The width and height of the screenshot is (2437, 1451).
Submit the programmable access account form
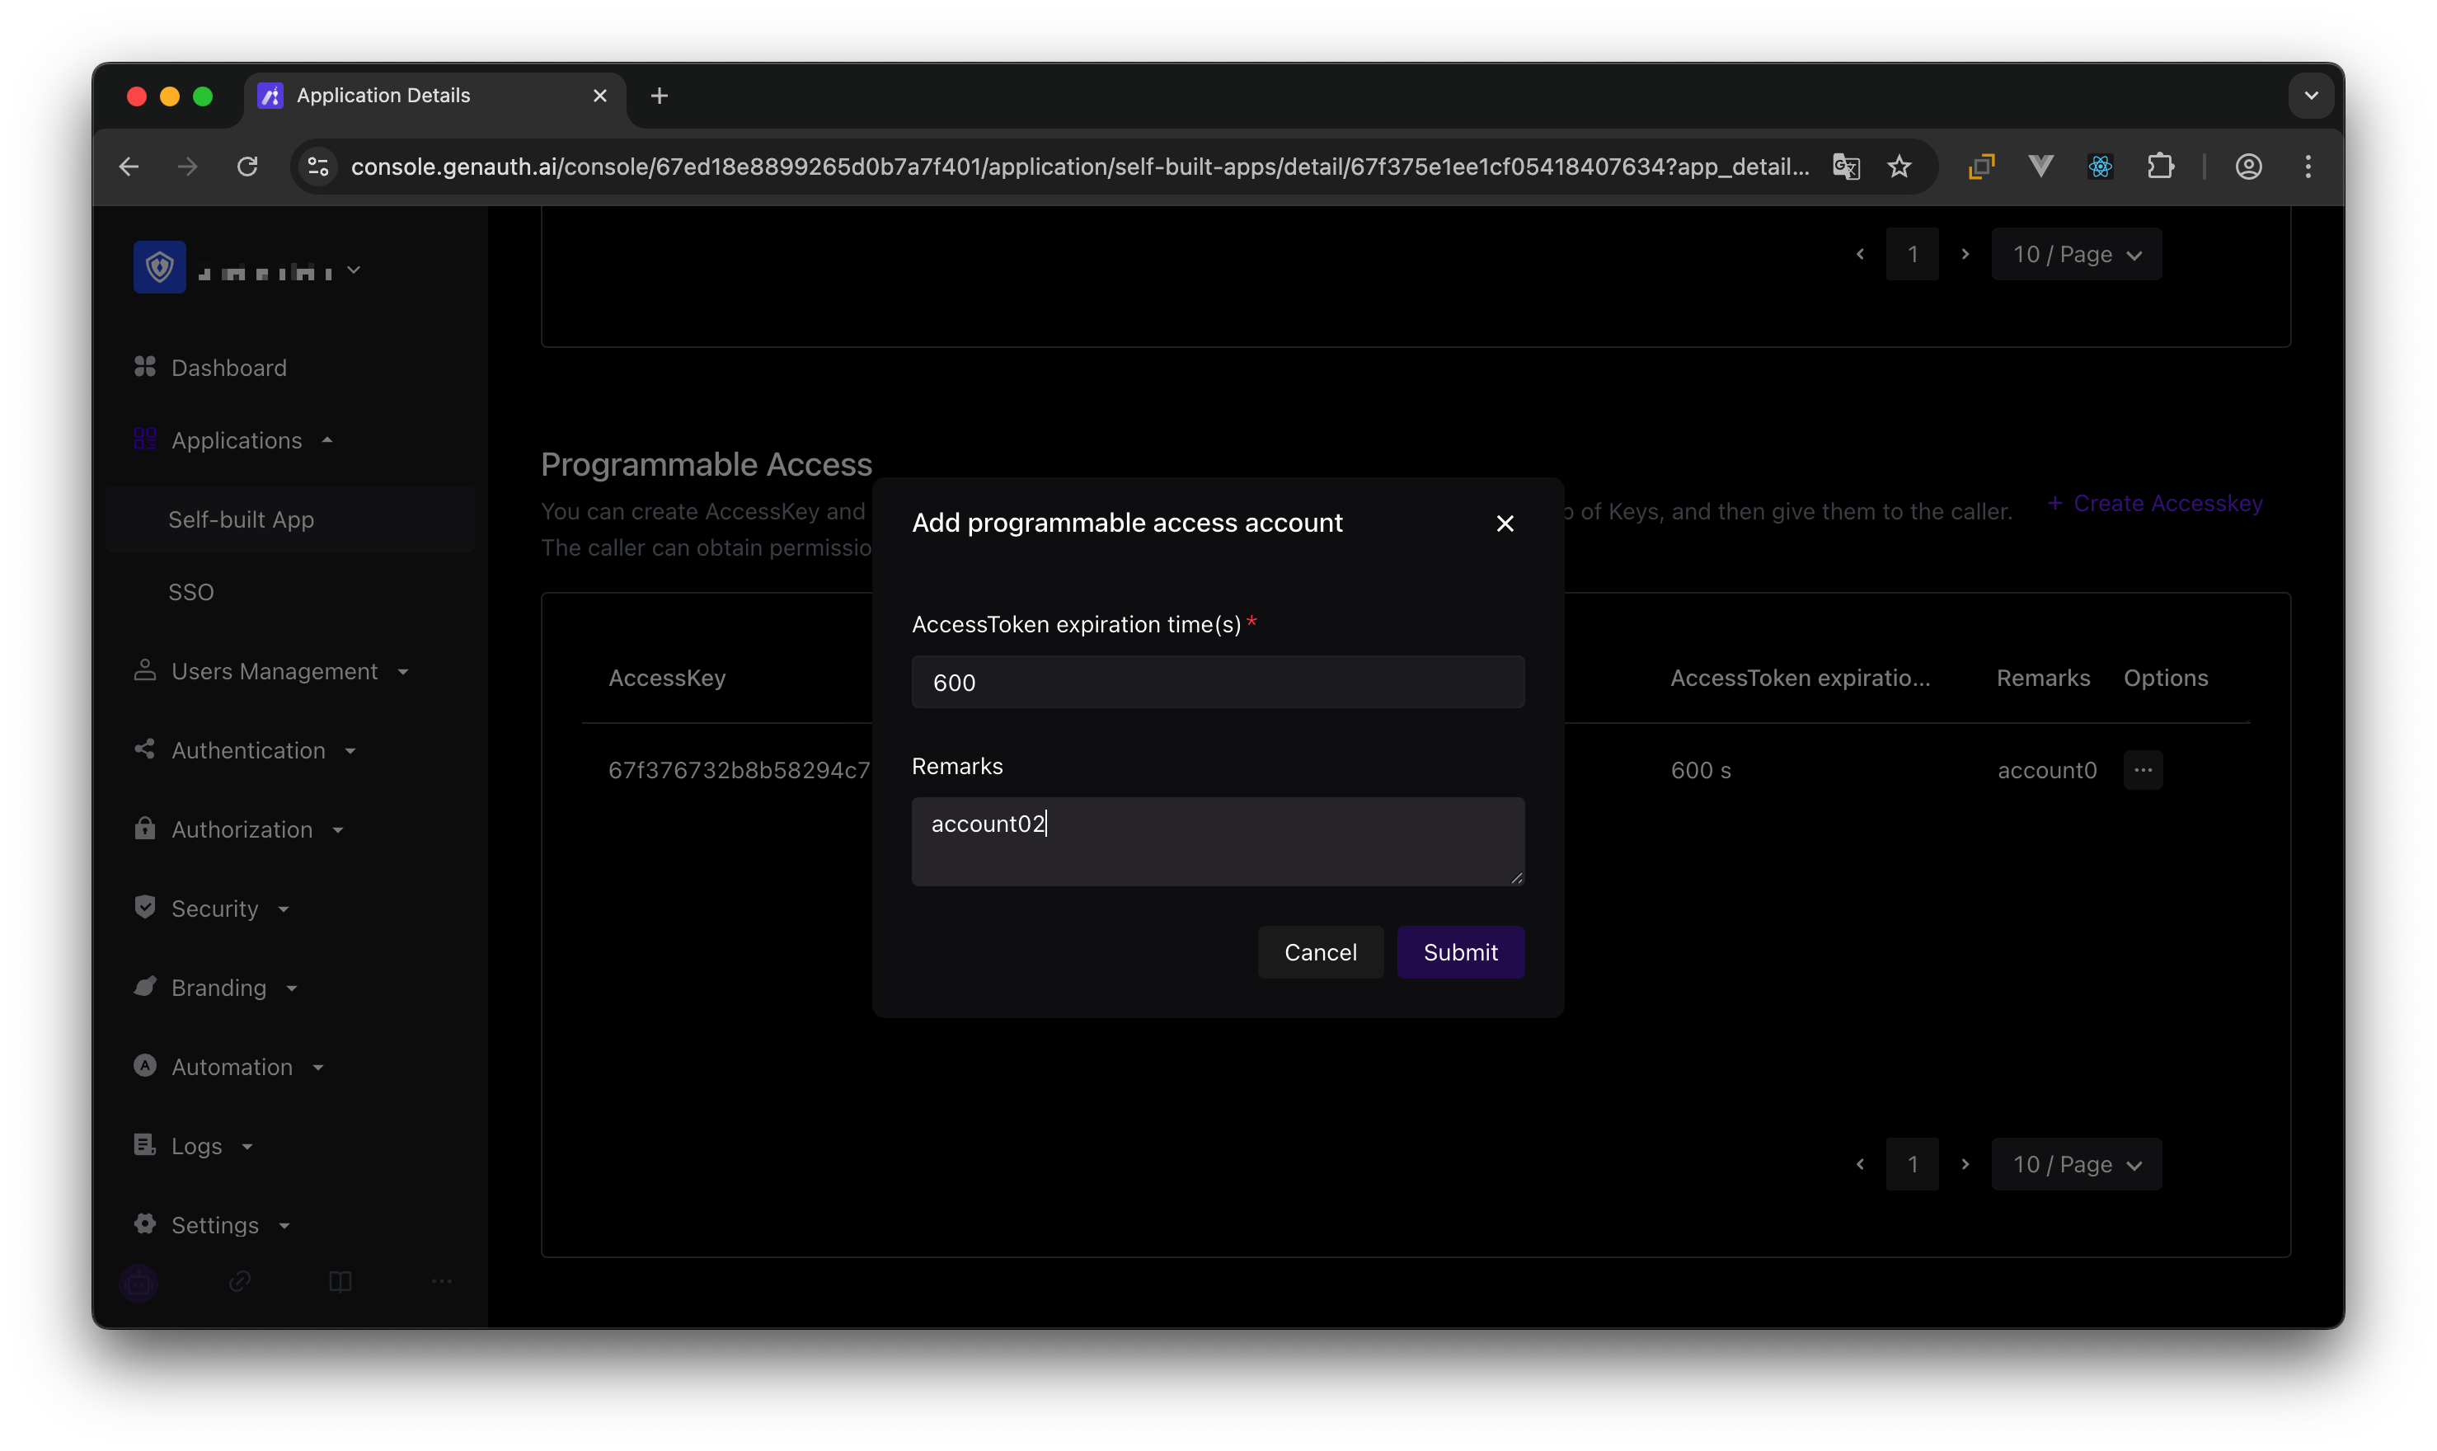(1459, 951)
